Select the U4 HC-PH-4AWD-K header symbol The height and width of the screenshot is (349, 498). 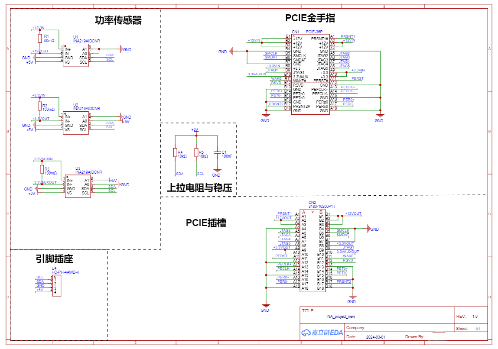(x=56, y=285)
